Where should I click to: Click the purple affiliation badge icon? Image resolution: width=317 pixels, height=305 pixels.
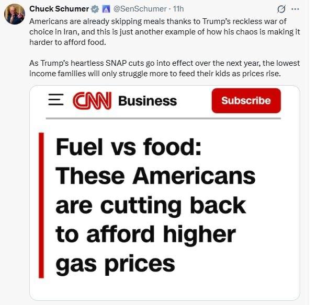click(105, 9)
